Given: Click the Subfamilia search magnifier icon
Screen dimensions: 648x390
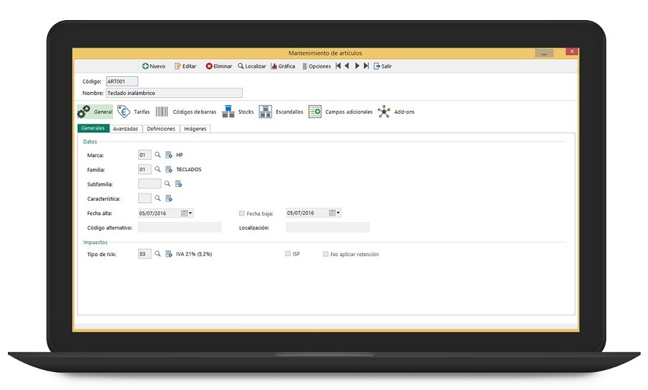Looking at the screenshot, I should pos(167,183).
